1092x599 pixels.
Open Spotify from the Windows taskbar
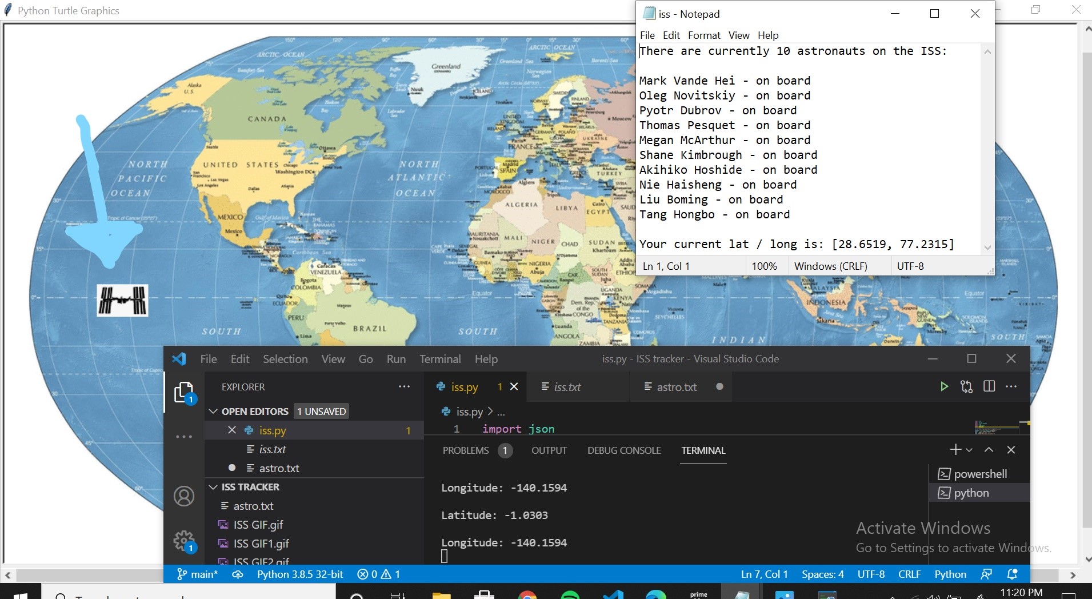point(570,596)
